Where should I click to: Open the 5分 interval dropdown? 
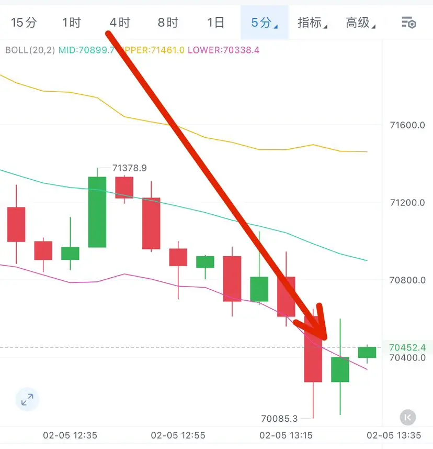(x=265, y=23)
